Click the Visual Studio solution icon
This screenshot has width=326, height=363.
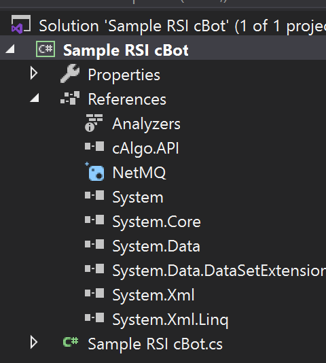pos(21,24)
